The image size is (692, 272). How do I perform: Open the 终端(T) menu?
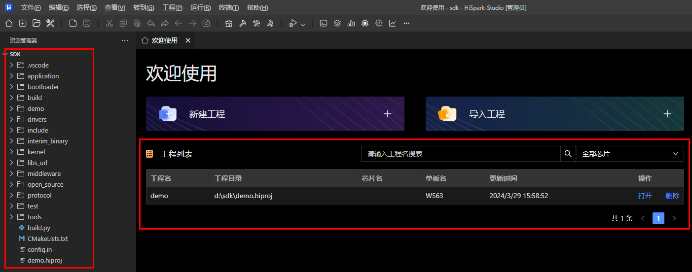click(228, 8)
